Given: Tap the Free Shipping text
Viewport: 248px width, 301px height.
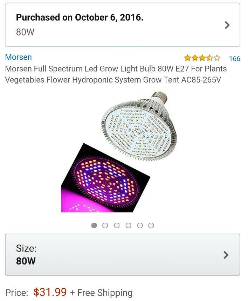Looking at the screenshot, I should (105, 293).
